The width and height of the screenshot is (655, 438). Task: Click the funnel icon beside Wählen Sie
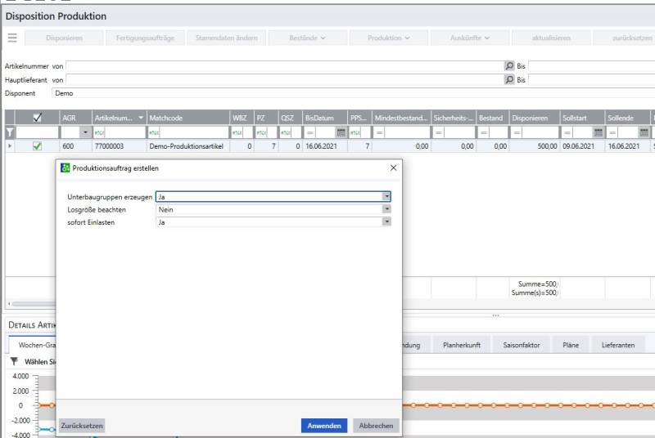[x=14, y=361]
